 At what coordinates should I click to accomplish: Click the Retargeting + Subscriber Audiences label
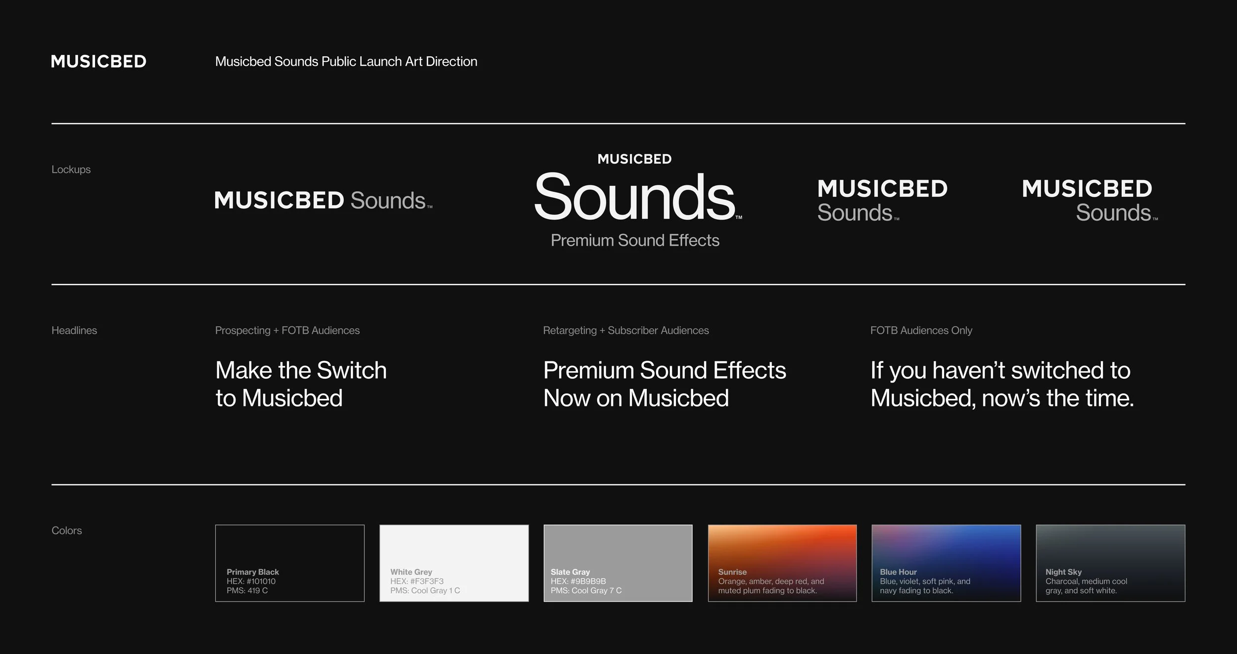[625, 330]
